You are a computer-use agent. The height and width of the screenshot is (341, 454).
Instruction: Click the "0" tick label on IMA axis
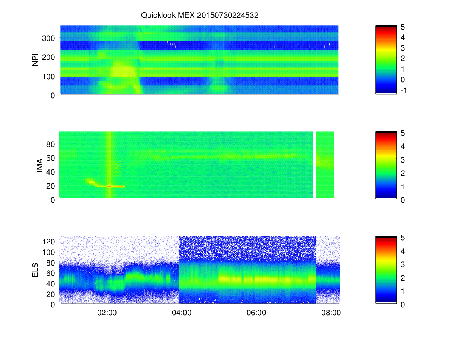pyautogui.click(x=54, y=200)
